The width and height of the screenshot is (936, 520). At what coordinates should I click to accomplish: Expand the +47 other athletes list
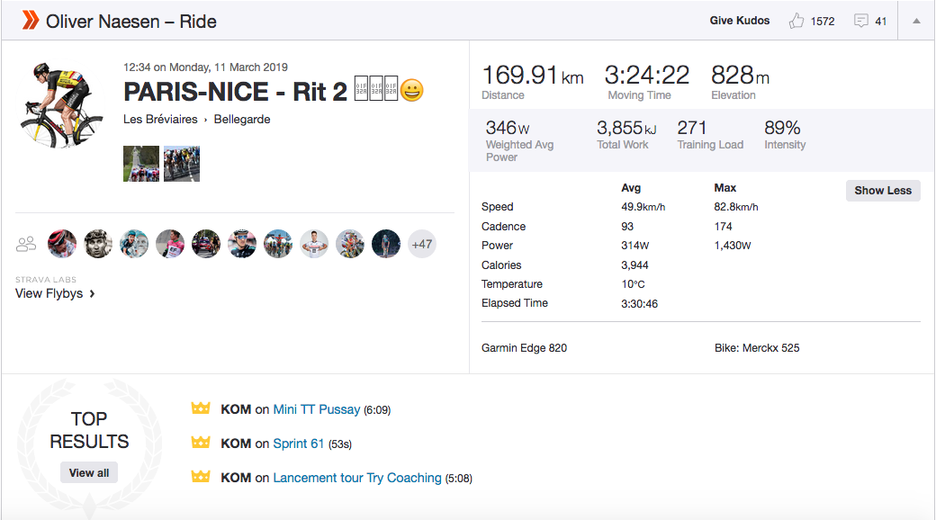[421, 244]
